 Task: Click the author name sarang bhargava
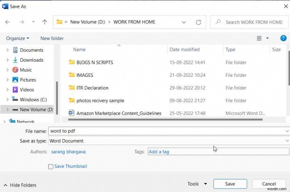68,152
